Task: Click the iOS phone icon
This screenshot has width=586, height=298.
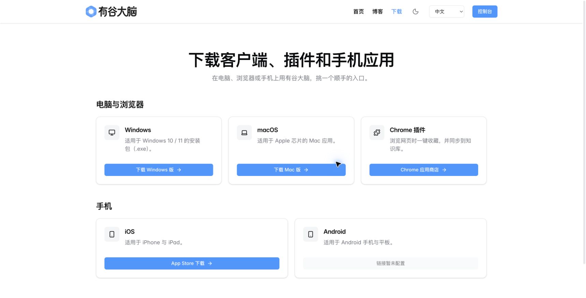Action: pyautogui.click(x=112, y=234)
